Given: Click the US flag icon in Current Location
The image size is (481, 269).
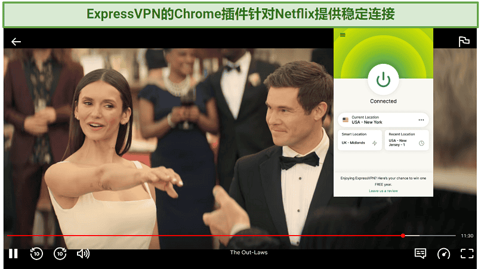Looking at the screenshot, I should (346, 120).
